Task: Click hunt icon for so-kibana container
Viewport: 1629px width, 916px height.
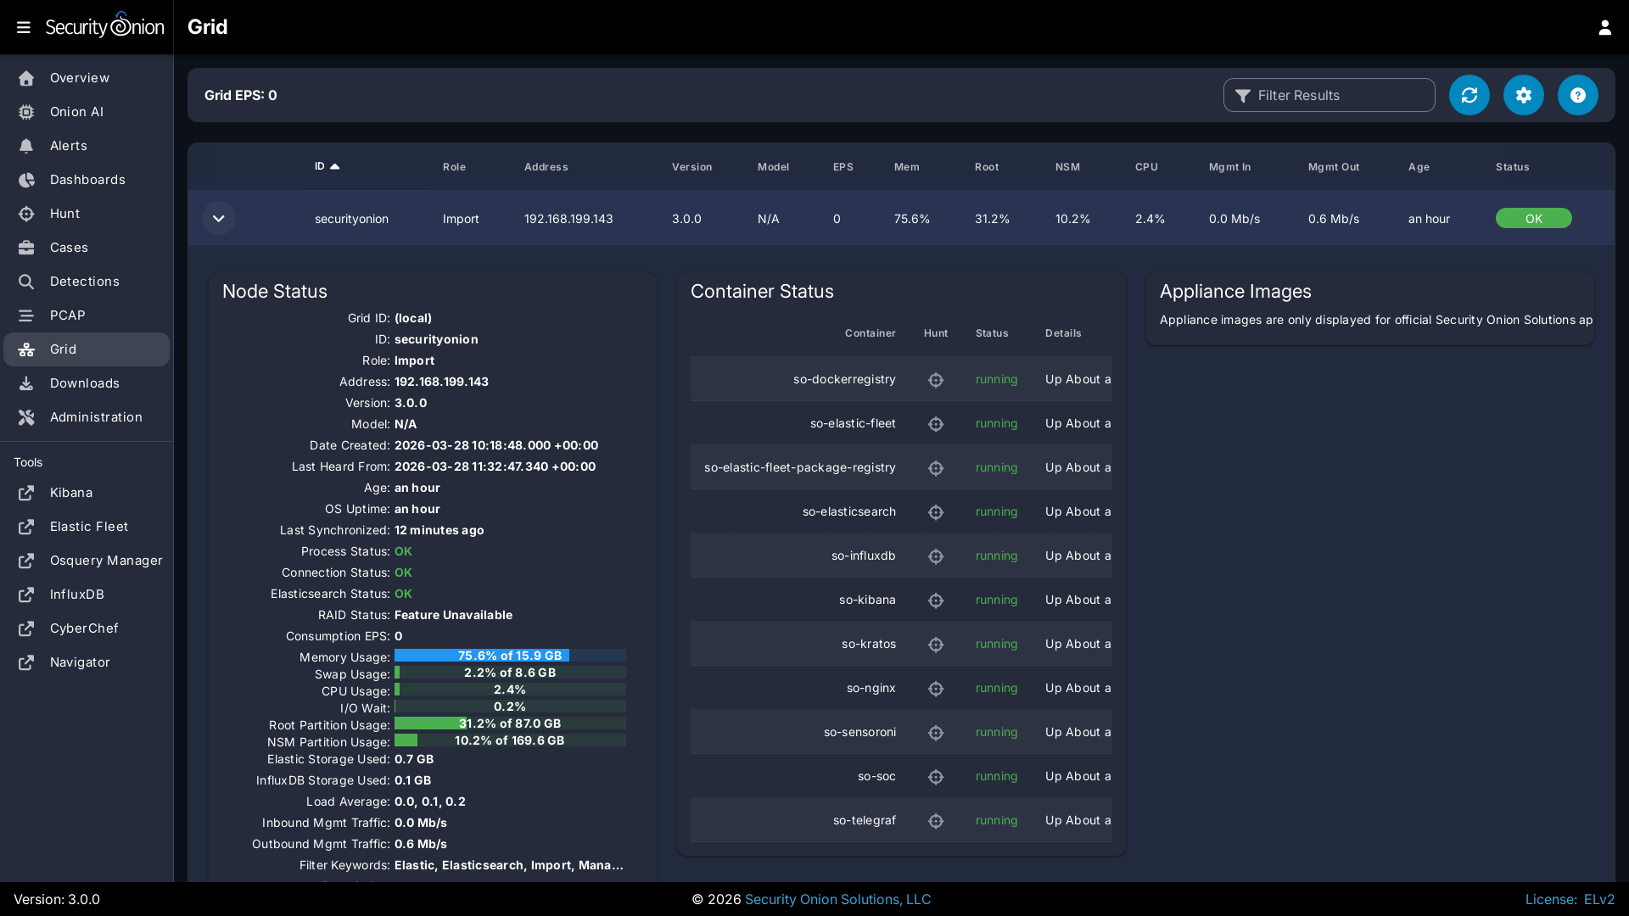Action: (x=936, y=600)
